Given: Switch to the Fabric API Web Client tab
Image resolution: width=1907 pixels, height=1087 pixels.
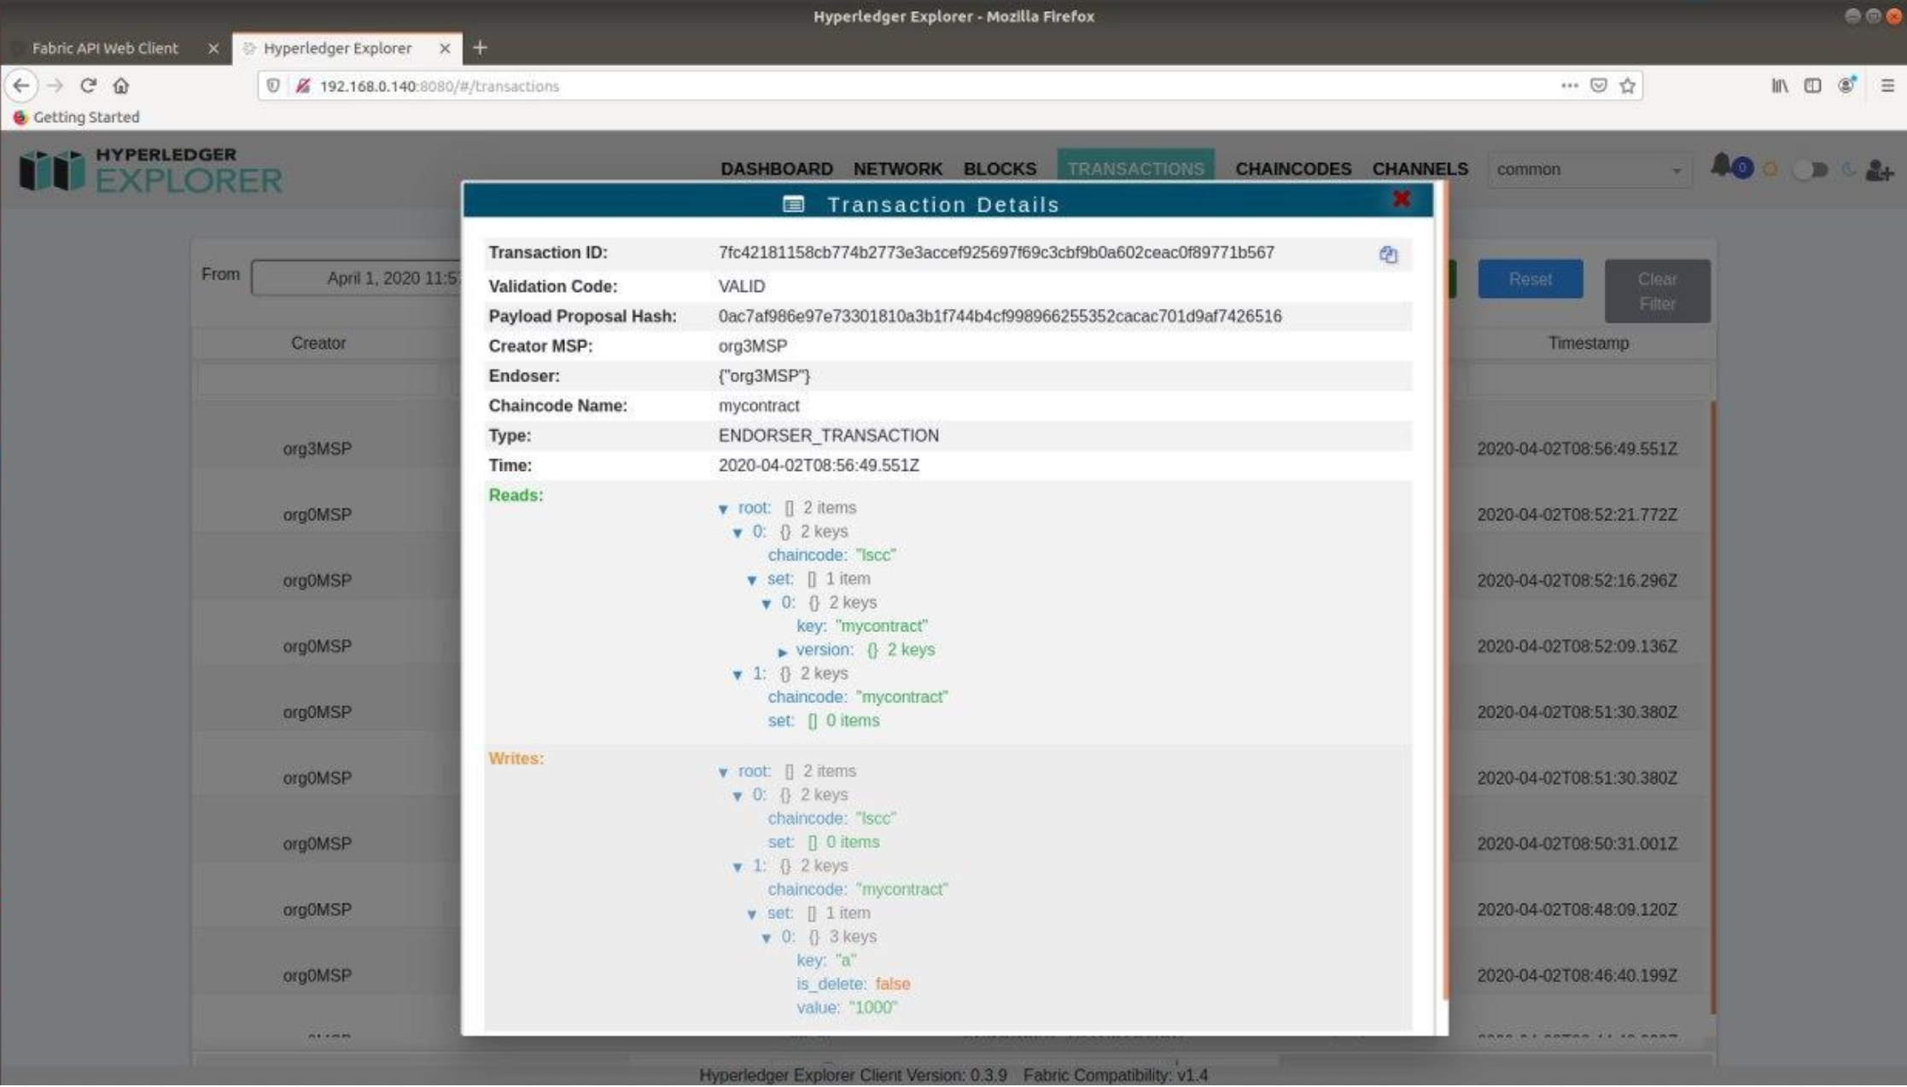Looking at the screenshot, I should tap(105, 48).
